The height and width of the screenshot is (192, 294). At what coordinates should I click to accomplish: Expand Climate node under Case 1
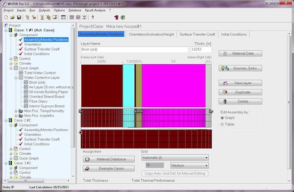(11, 63)
